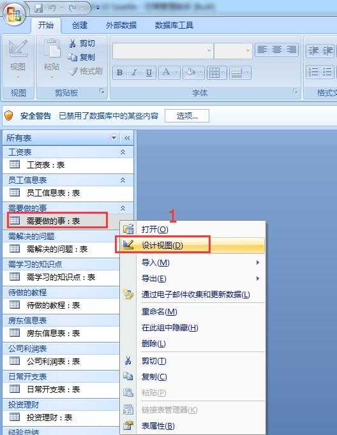337x435 pixels.
Task: Open the font group dialog launcher
Action: [295, 91]
